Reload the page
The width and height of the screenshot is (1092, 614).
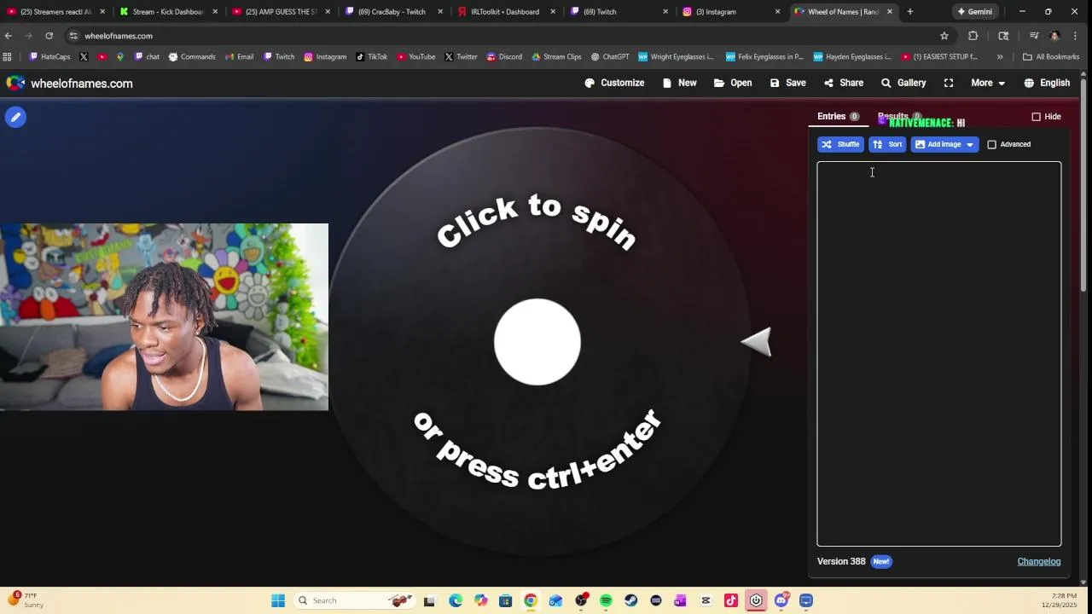point(49,36)
